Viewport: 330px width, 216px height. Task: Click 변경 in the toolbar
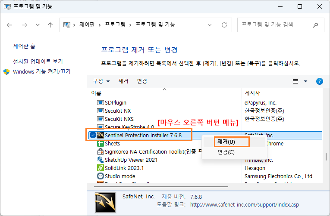pyautogui.click(x=142, y=81)
